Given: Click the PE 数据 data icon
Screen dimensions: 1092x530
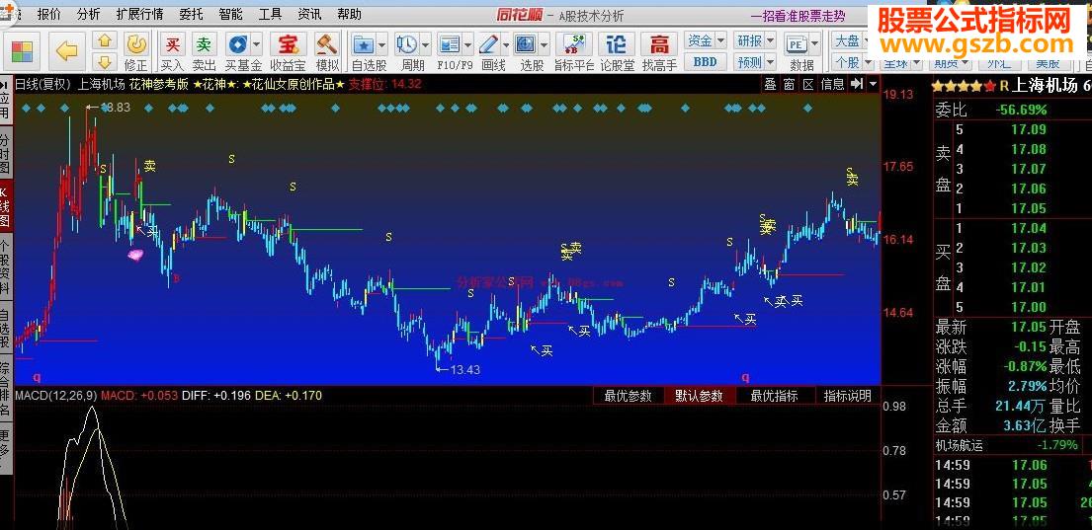Looking at the screenshot, I should click(796, 45).
